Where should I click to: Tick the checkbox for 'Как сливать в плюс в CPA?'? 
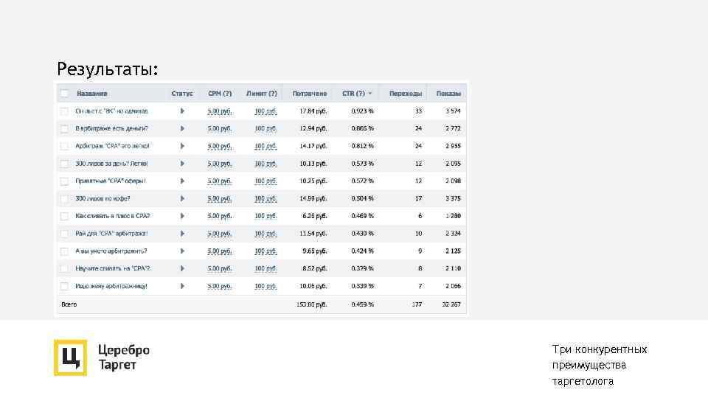[x=65, y=216]
